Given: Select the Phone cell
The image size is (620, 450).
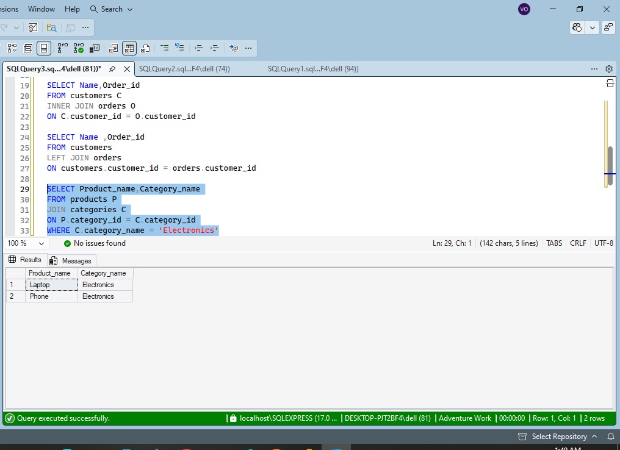Looking at the screenshot, I should [51, 296].
